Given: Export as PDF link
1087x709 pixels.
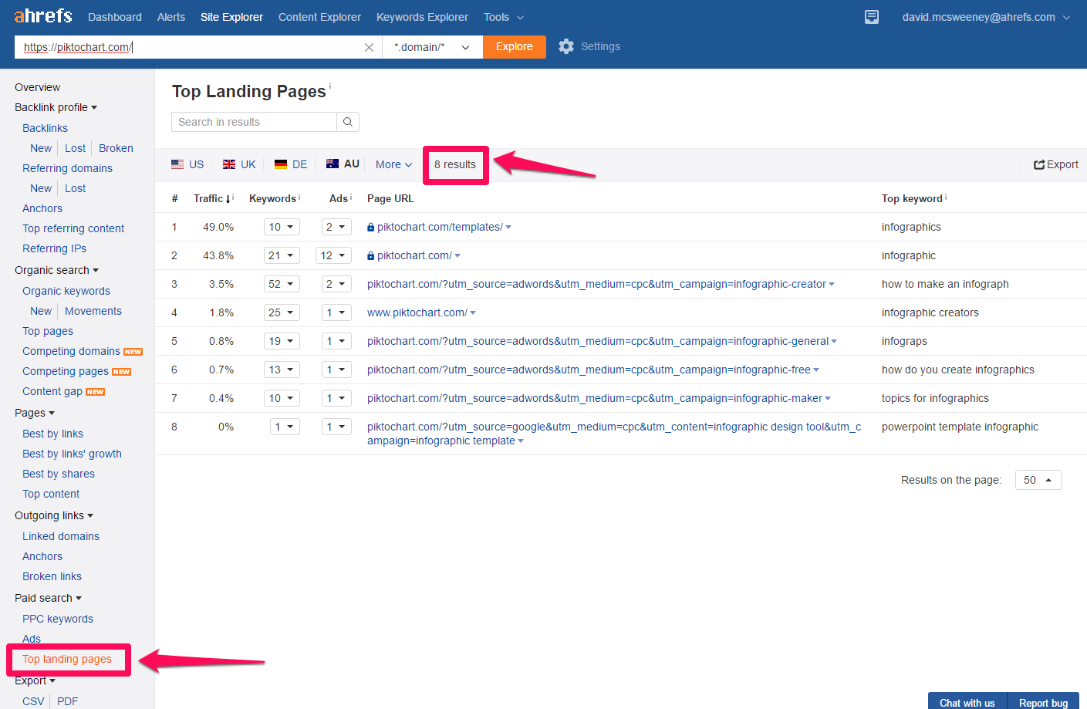Looking at the screenshot, I should click(67, 701).
